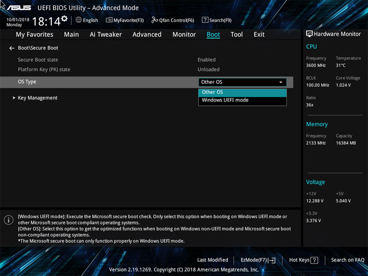
Task: Click the Unloaded value for Platform Key
Action: pyautogui.click(x=209, y=70)
